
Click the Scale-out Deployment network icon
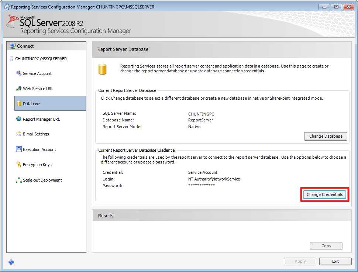pyautogui.click(x=19, y=180)
